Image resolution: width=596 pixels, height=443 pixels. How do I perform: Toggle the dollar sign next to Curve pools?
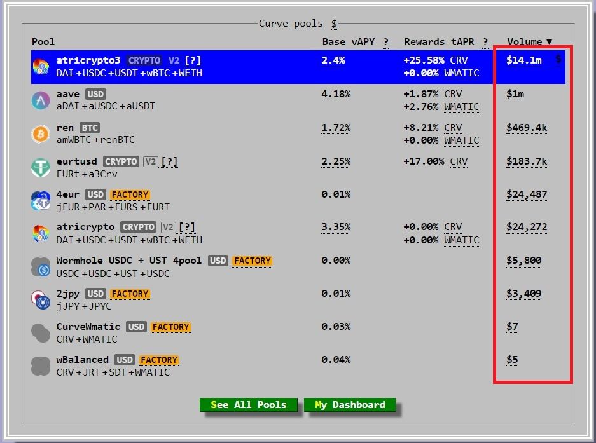334,24
